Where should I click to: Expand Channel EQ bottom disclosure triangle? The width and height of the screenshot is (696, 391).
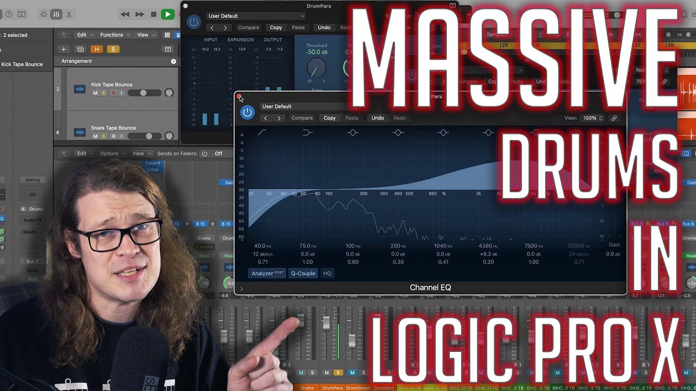241,289
